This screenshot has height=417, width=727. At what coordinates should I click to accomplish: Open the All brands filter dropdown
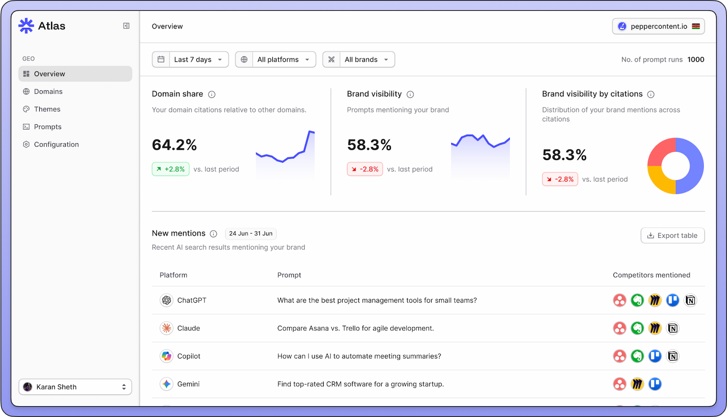coord(358,59)
